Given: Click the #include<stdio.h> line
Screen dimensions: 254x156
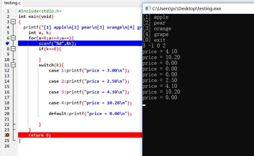Looking at the screenshot, I should (40, 11).
